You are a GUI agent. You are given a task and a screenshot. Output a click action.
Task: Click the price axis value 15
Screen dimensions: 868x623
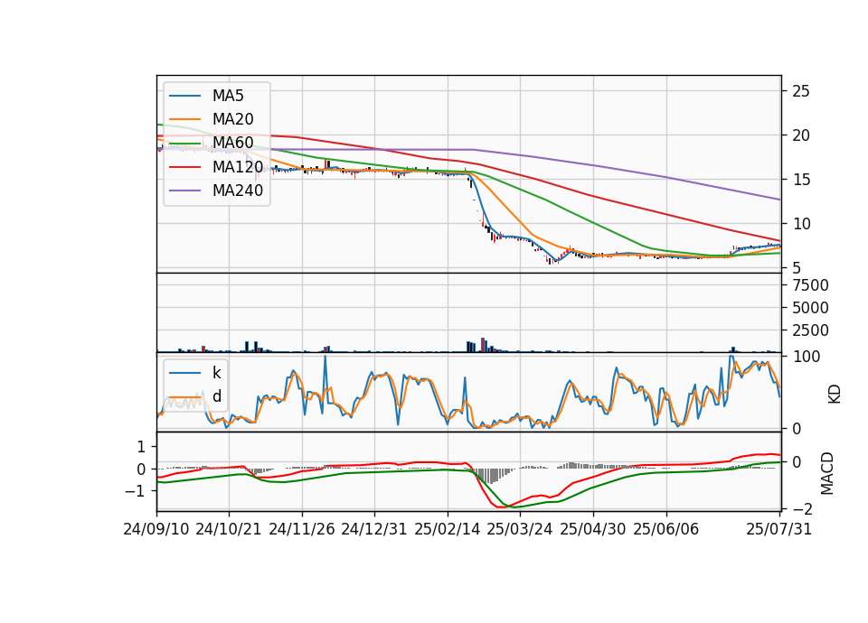800,180
